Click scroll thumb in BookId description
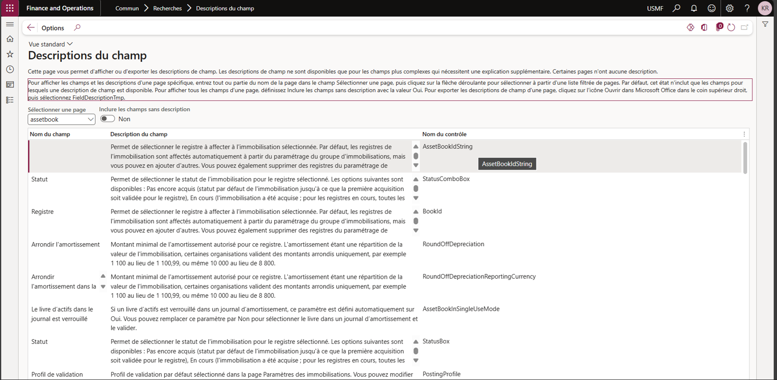 click(x=416, y=221)
